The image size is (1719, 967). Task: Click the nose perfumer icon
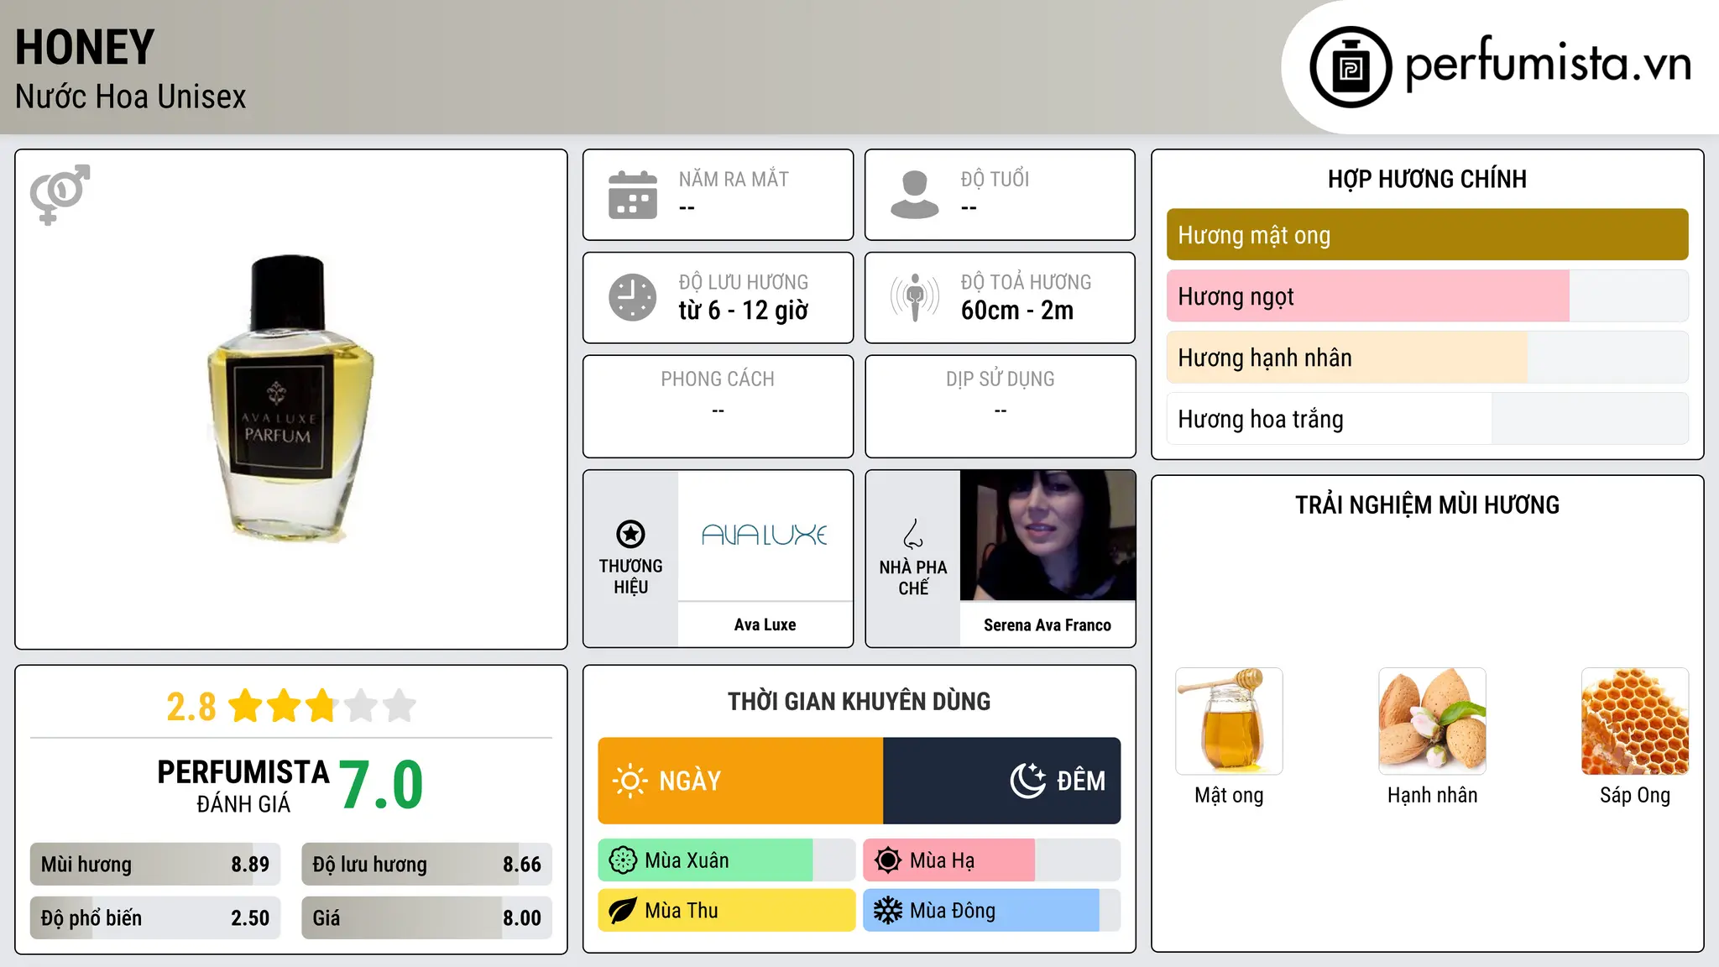pyautogui.click(x=913, y=534)
